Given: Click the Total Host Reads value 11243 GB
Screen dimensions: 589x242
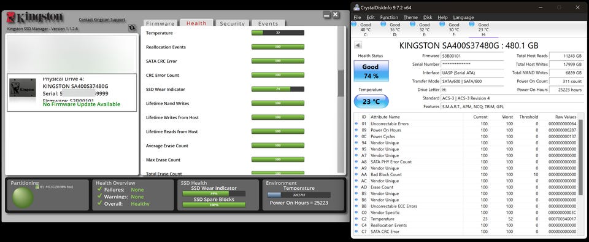Looking at the screenshot, I should pyautogui.click(x=566, y=56).
